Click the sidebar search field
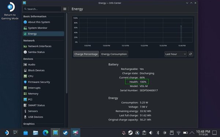 click(x=42, y=9)
